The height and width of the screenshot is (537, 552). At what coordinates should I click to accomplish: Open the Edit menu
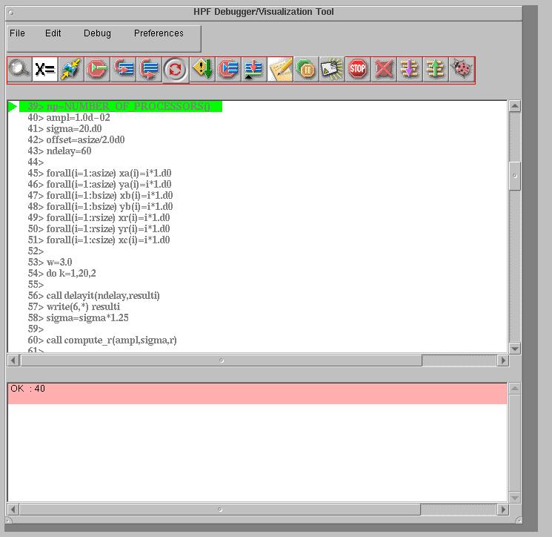point(53,33)
